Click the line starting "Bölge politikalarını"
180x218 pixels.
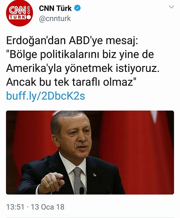tap(80, 54)
